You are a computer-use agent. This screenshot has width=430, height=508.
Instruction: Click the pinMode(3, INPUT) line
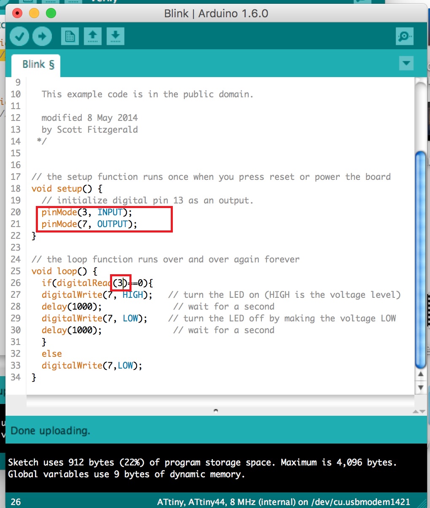87,212
